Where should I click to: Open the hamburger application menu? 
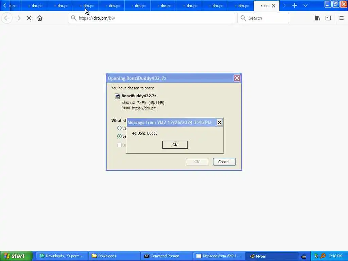(342, 18)
